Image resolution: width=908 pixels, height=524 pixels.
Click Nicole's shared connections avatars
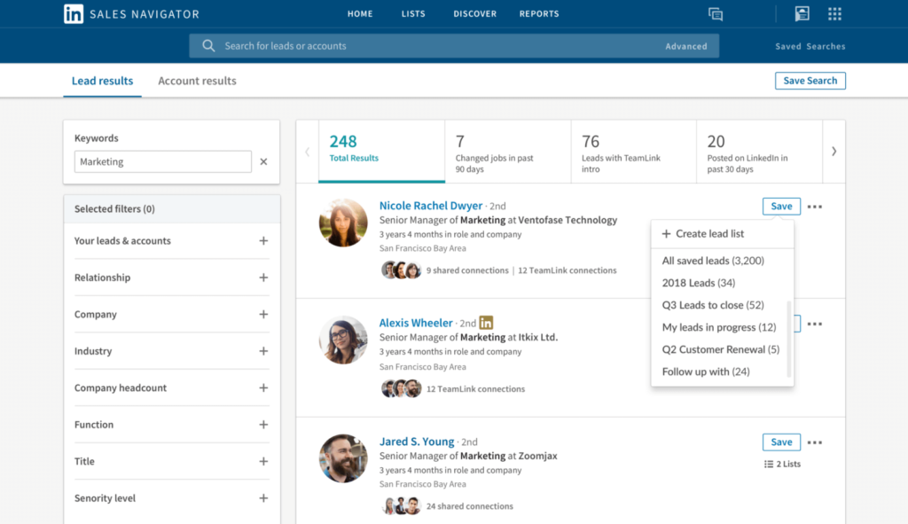click(401, 270)
